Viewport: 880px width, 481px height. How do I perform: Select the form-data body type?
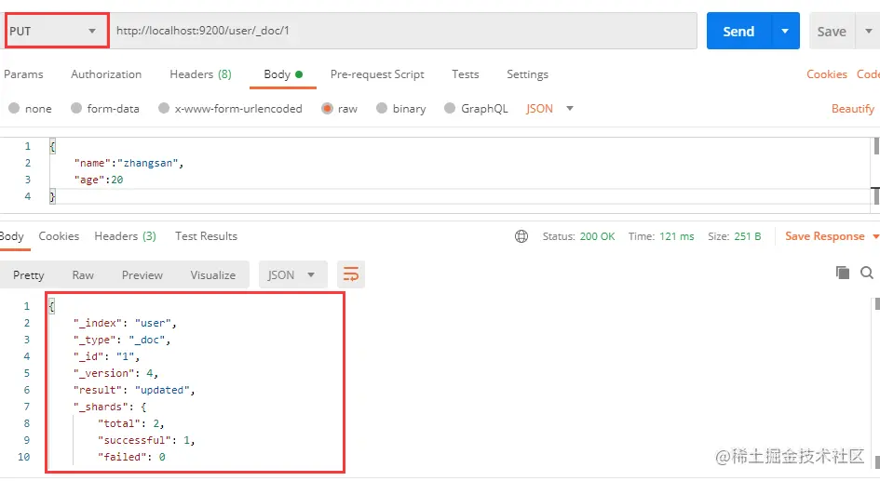coord(105,109)
